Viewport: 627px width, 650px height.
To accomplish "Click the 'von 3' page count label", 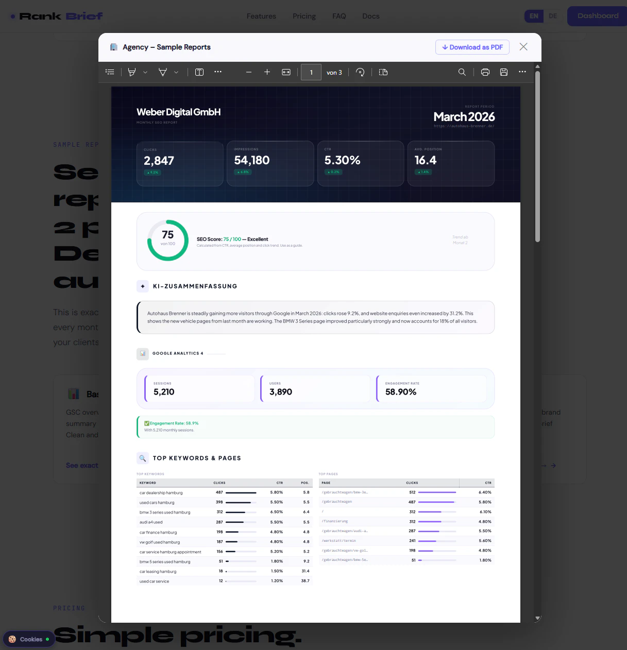I will (334, 73).
